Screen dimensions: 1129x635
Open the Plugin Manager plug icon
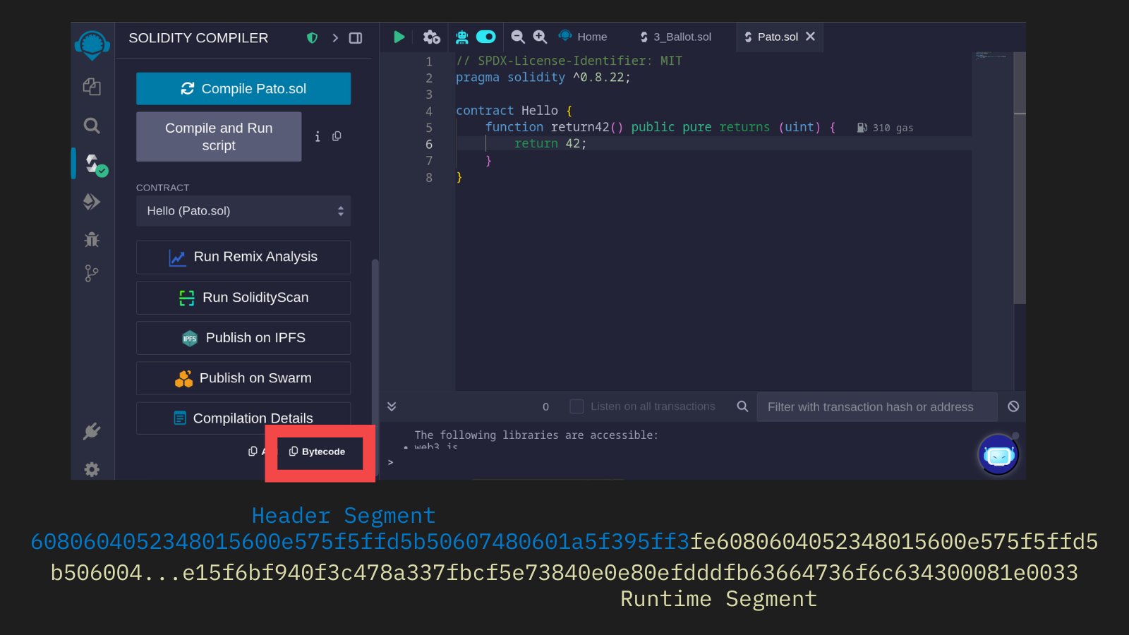tap(92, 431)
